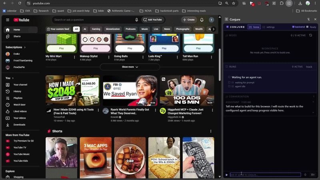Open the interesting reads bookmark folder
320x180 pixels.
[194, 11]
